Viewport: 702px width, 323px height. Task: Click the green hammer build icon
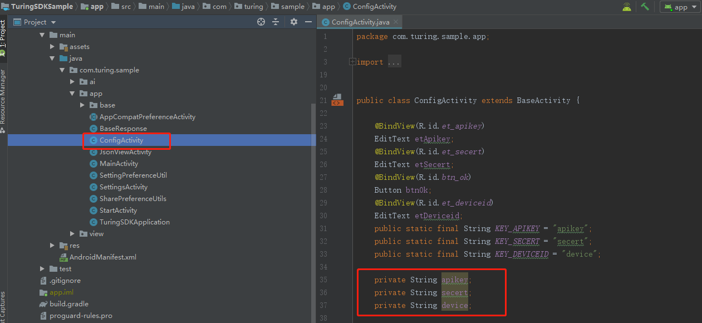(645, 7)
